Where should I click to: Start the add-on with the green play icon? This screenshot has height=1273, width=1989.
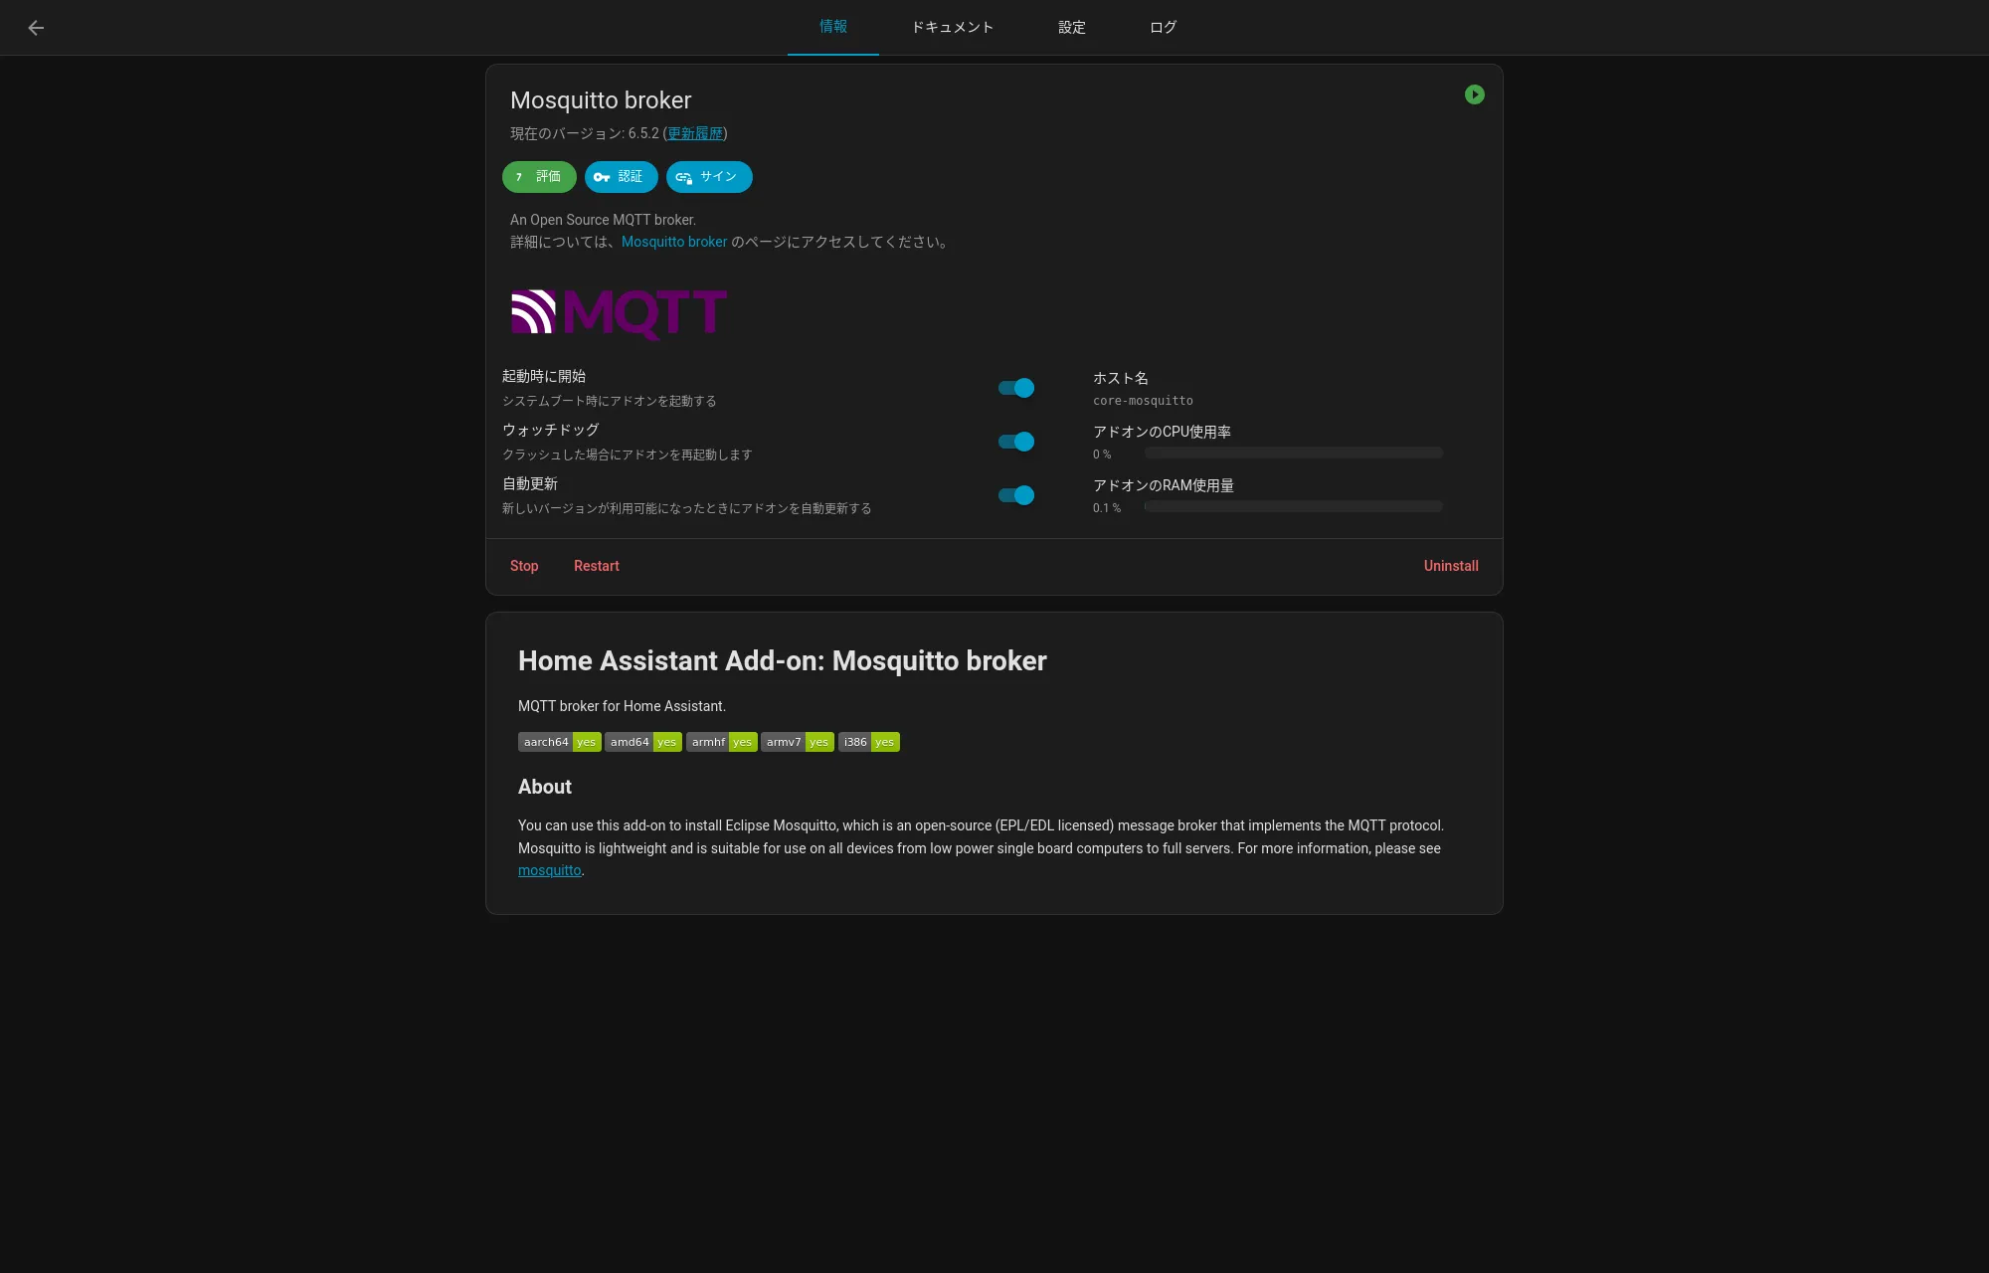pyautogui.click(x=1475, y=94)
